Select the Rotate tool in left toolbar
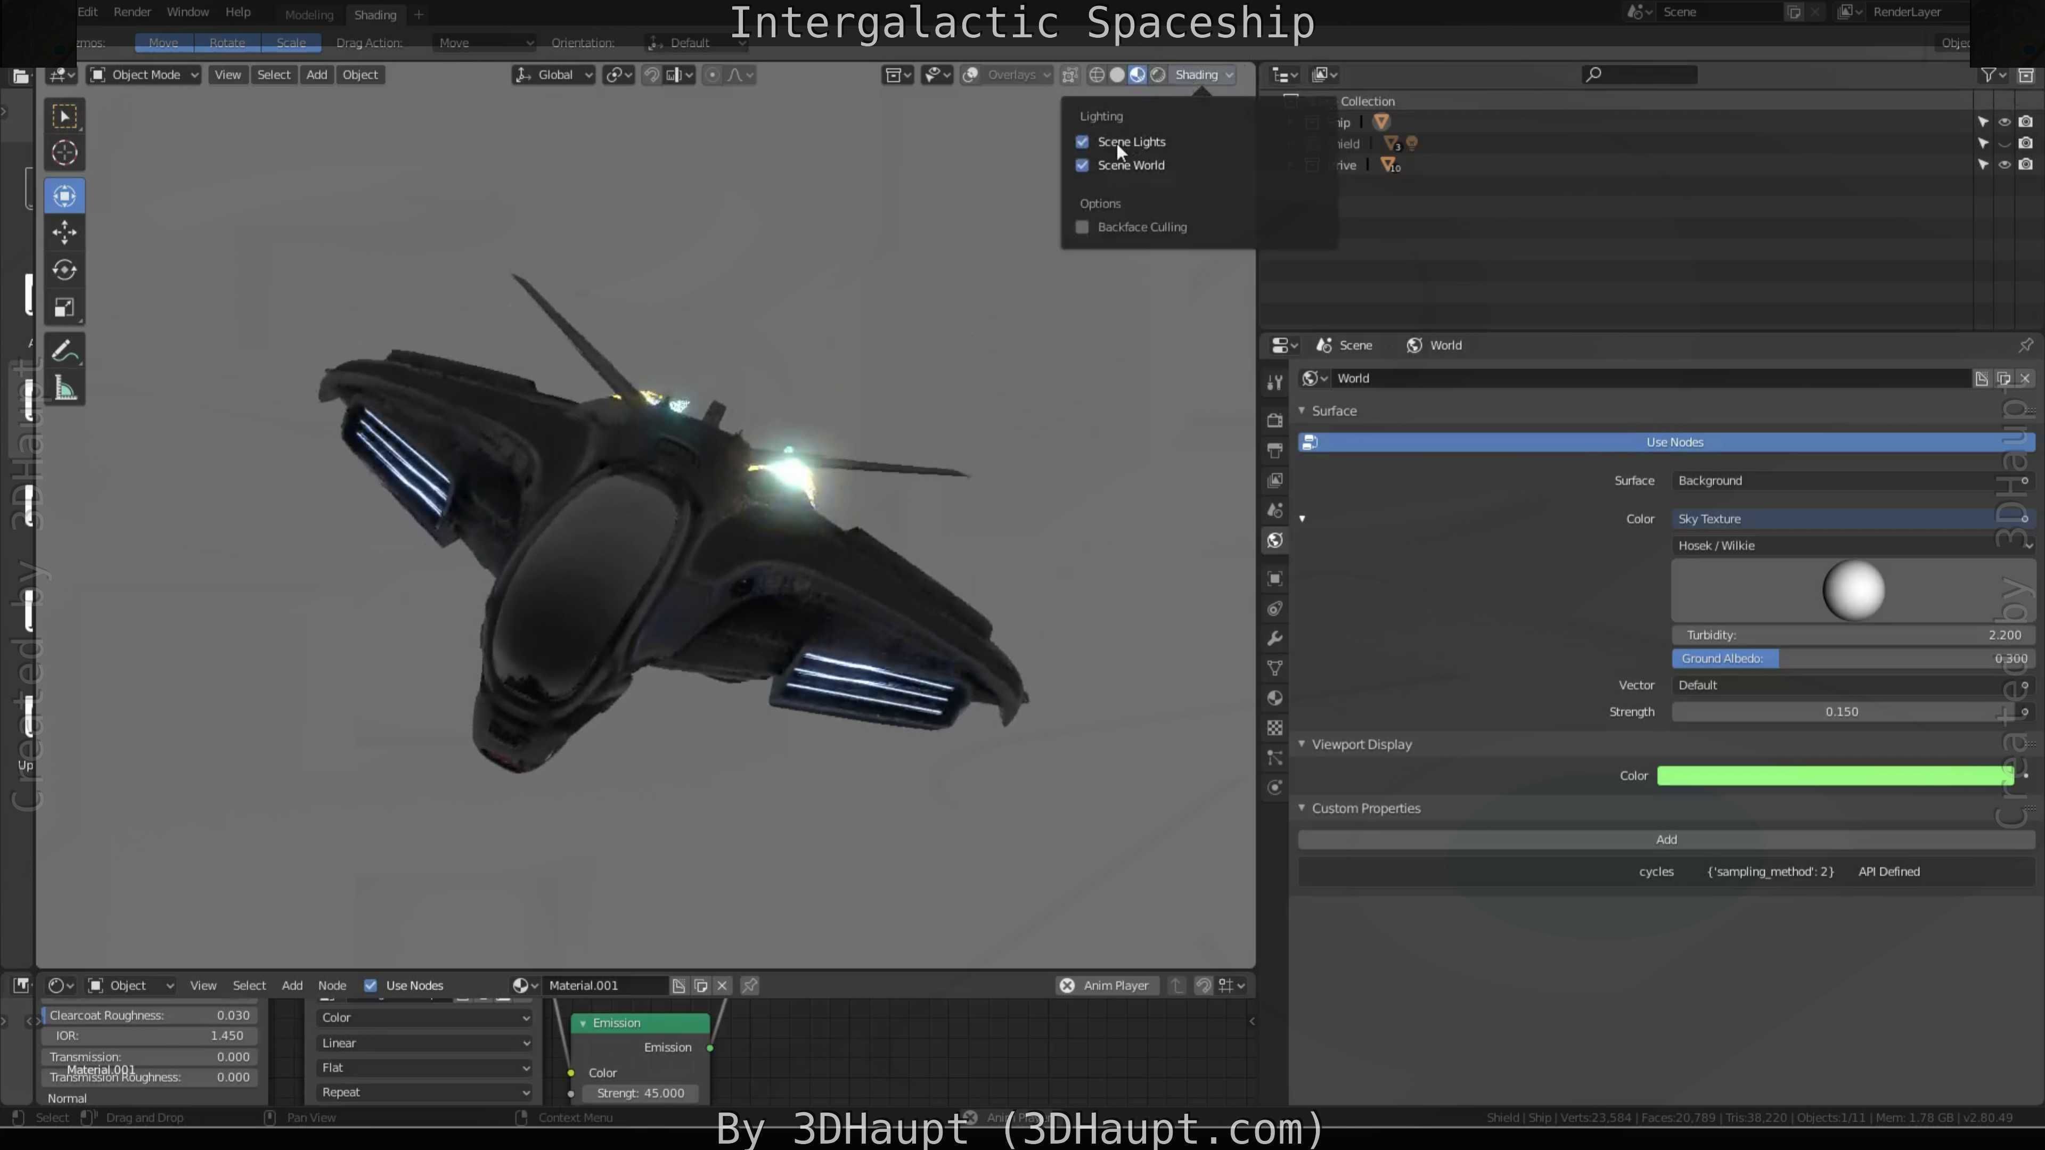2045x1150 pixels. (x=64, y=270)
